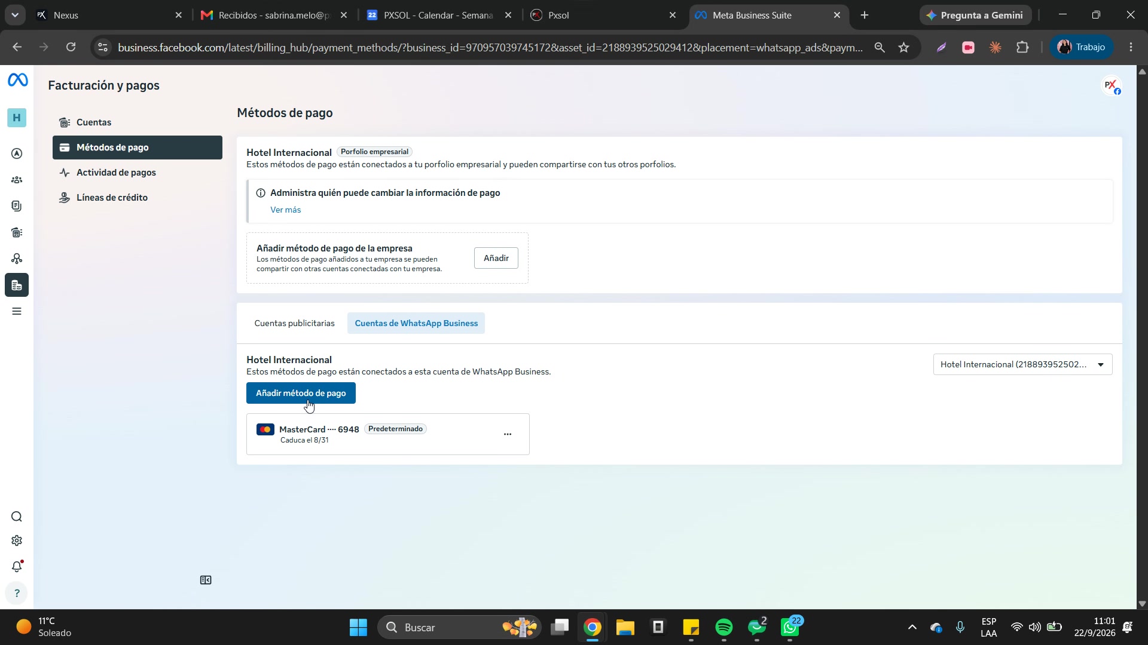Image resolution: width=1148 pixels, height=645 pixels.
Task: Open the settings gear in sidebar
Action: [x=17, y=540]
